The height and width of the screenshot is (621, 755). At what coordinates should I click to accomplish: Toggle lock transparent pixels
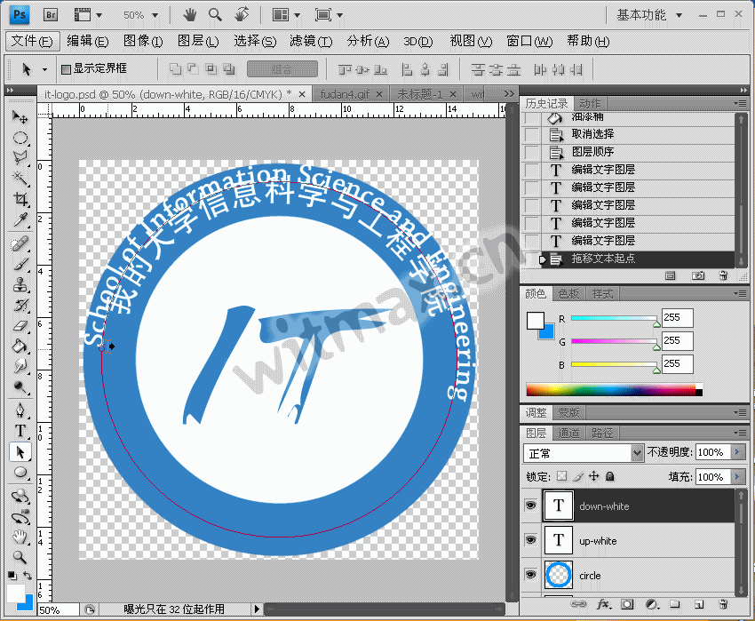(x=561, y=476)
